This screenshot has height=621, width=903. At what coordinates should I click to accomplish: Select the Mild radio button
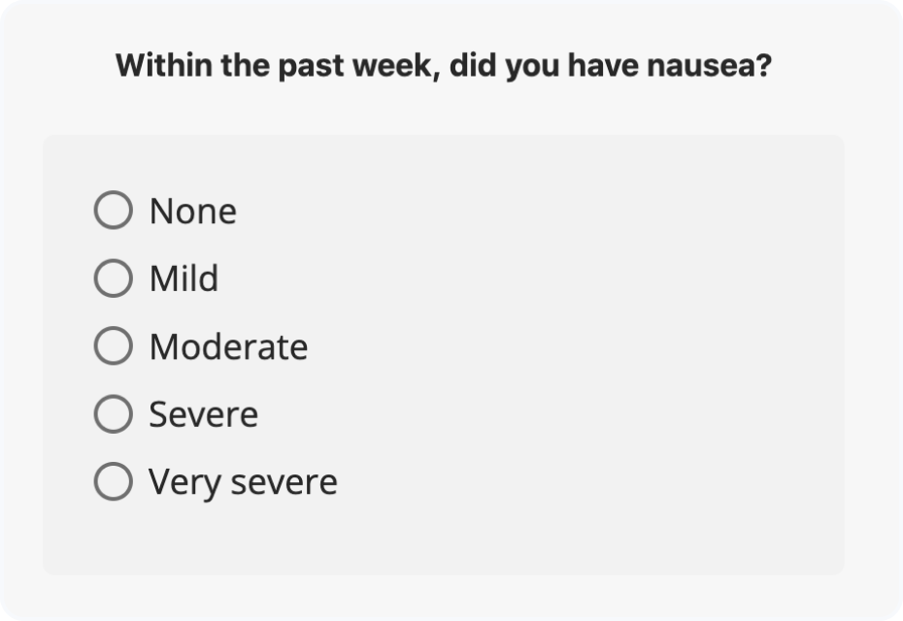click(114, 278)
